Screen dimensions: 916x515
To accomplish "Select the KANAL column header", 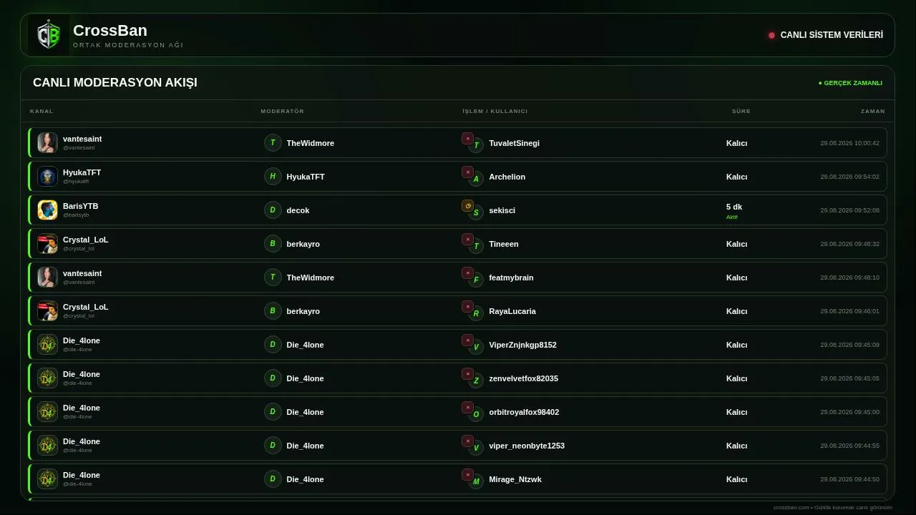I will pos(42,111).
